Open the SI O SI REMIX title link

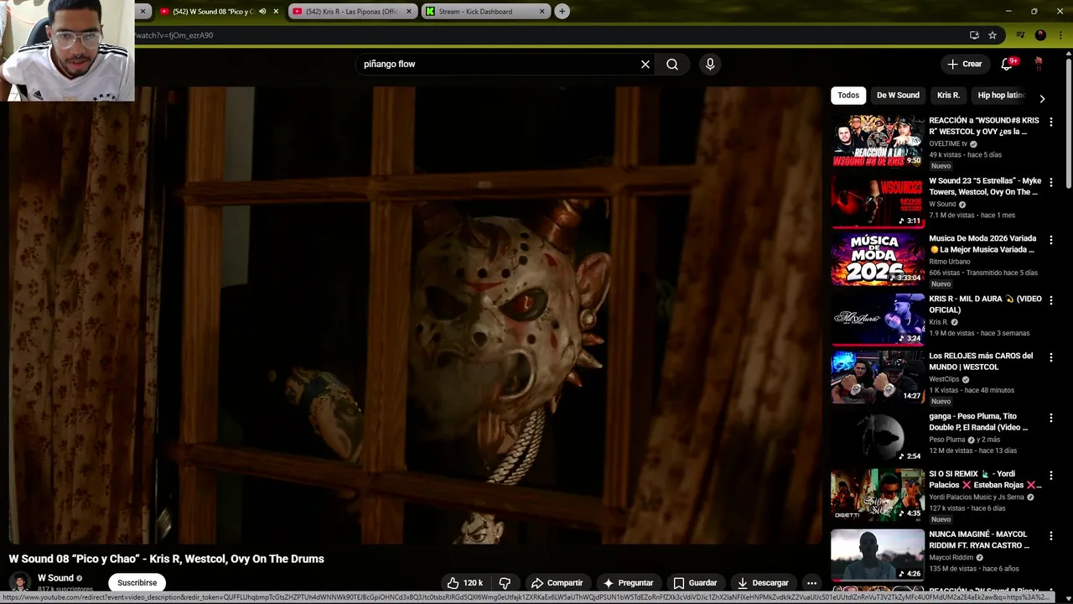coord(985,479)
